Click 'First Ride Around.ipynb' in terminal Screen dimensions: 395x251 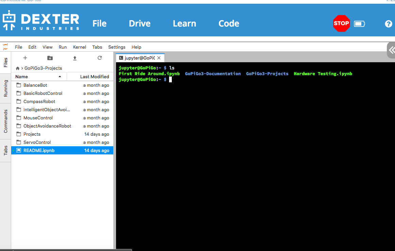(149, 74)
